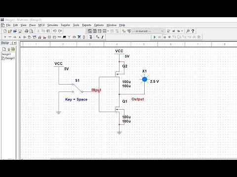Open the In Use List dropdown

(148, 31)
